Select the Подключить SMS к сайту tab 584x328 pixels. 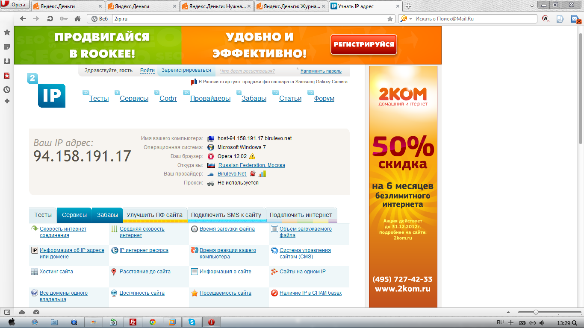(226, 215)
